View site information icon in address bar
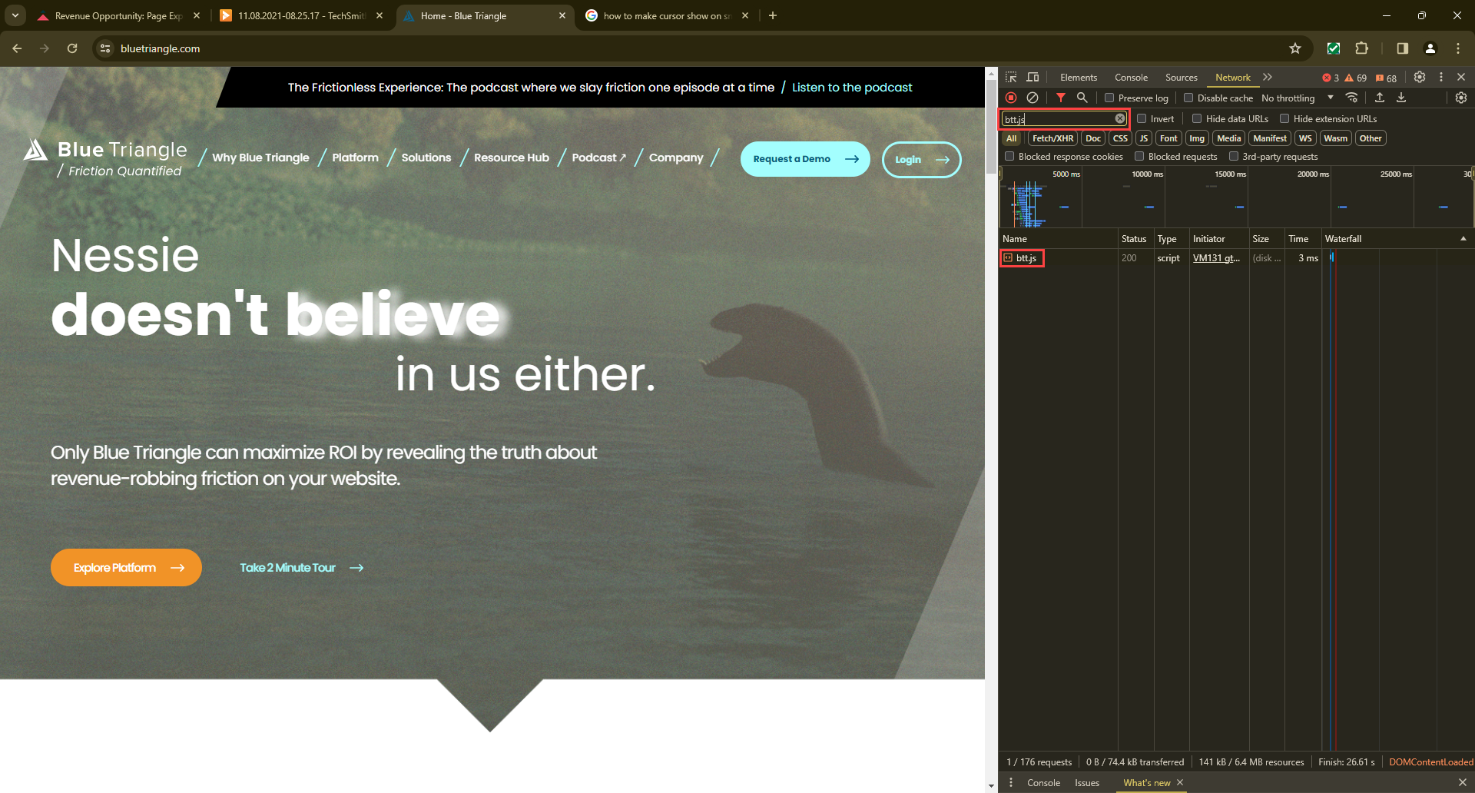Viewport: 1475px width, 793px height. (x=106, y=48)
